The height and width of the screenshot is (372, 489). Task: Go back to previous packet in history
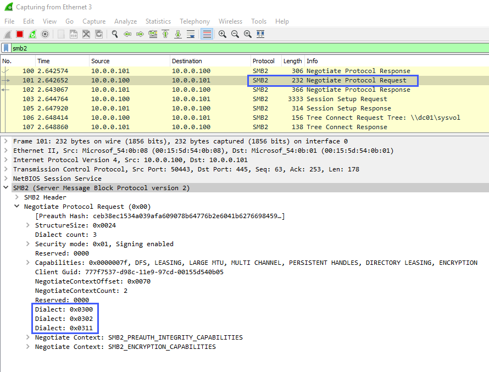pos(127,34)
